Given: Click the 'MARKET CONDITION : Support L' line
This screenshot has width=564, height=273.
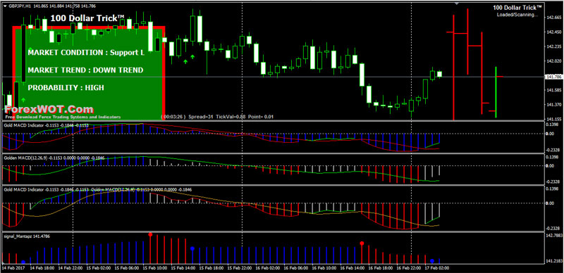Looking at the screenshot, I should (x=86, y=53).
